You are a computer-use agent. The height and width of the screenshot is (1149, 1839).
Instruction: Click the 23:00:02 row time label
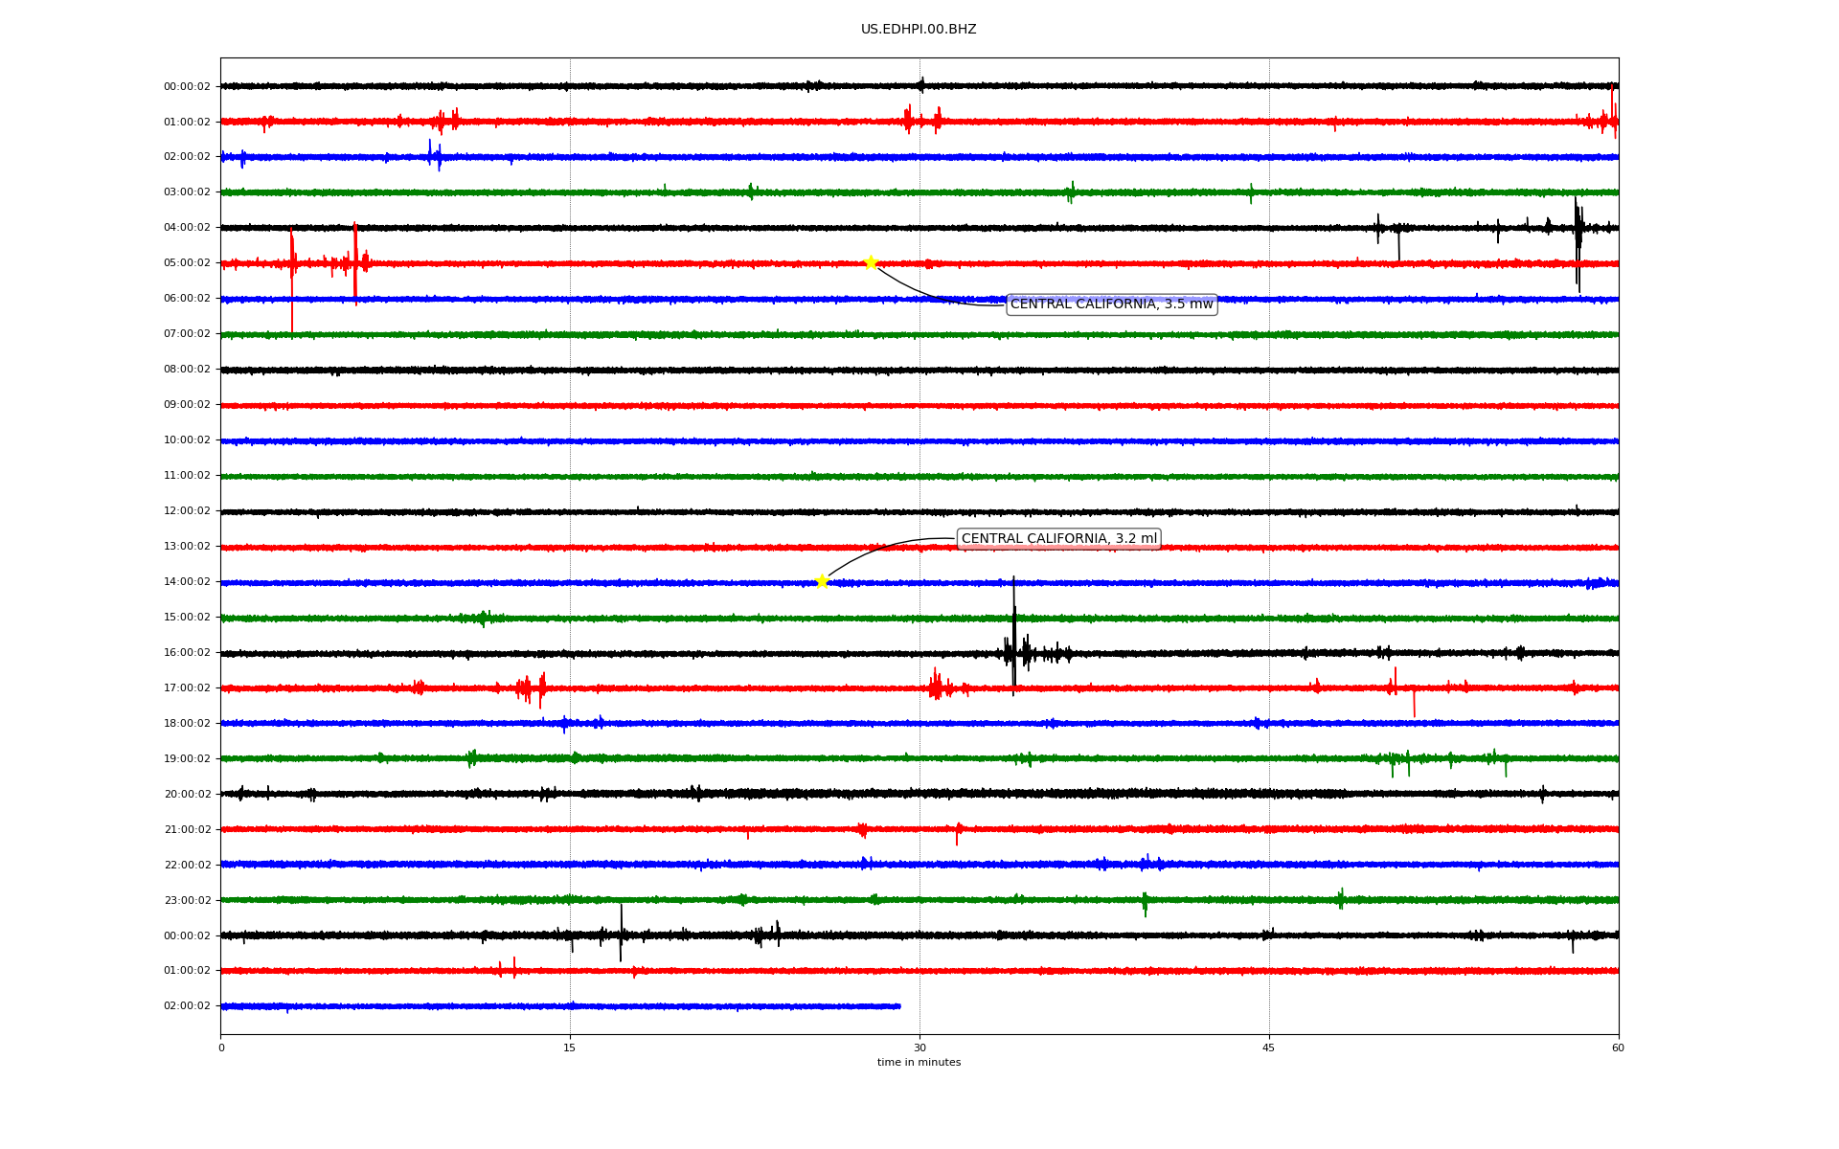(187, 900)
